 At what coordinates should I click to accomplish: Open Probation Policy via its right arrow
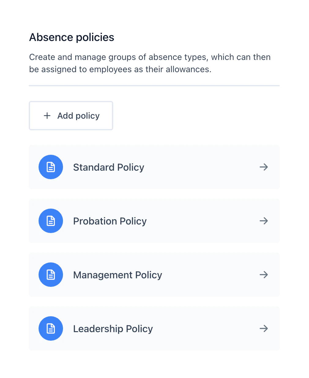(264, 221)
